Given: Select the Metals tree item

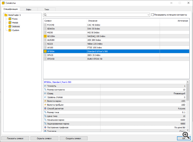Looking at the screenshot, I should tap(15, 23).
